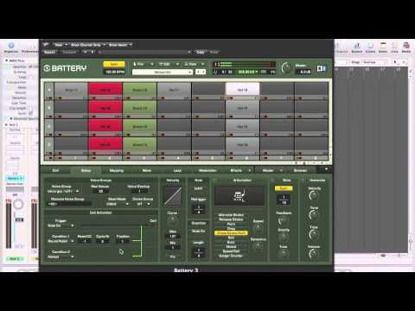The image size is (415, 311).
Task: Open Preferences in Logic toolbar
Action: 30,48
